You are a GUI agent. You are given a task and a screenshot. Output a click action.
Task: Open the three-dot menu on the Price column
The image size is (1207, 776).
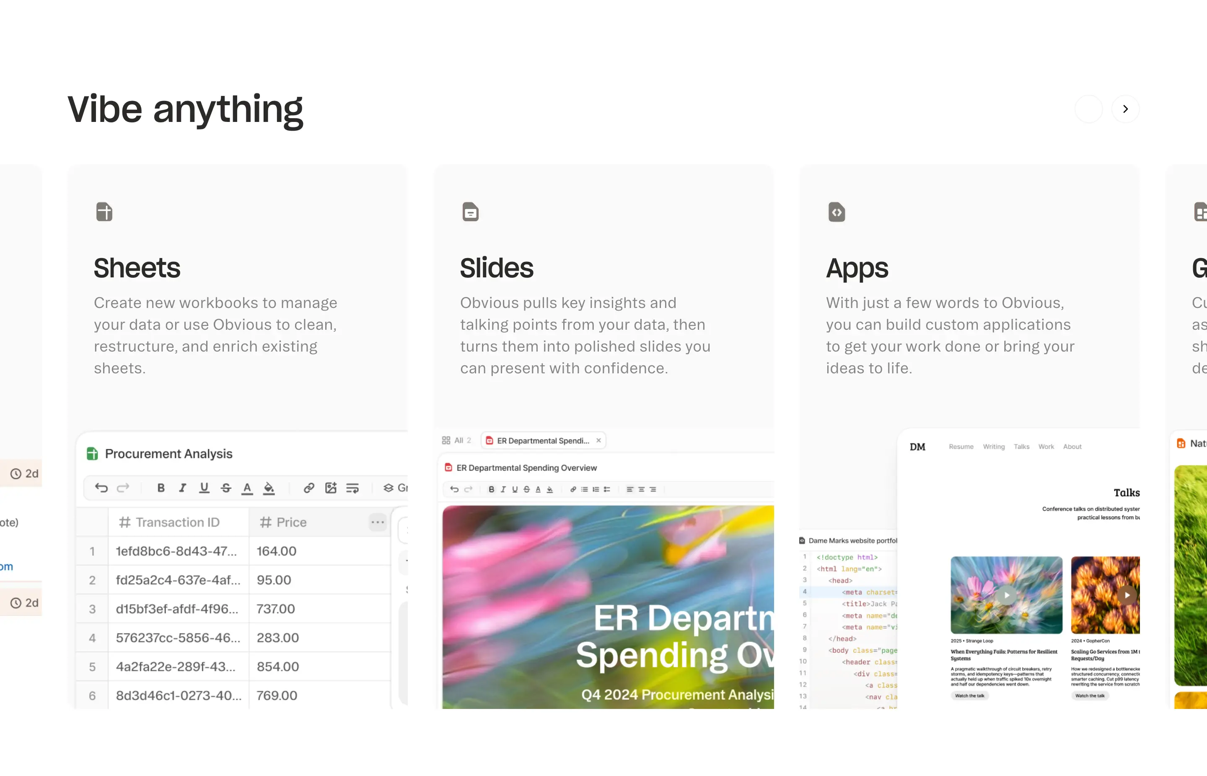(x=378, y=523)
